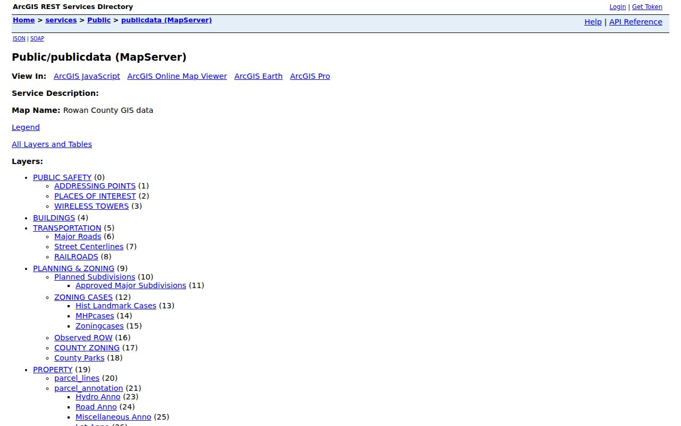Open the Public folder breadcrumb

(99, 20)
